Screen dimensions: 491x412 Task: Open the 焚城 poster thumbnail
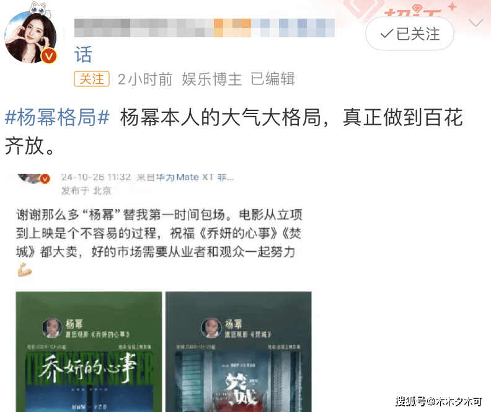point(238,352)
